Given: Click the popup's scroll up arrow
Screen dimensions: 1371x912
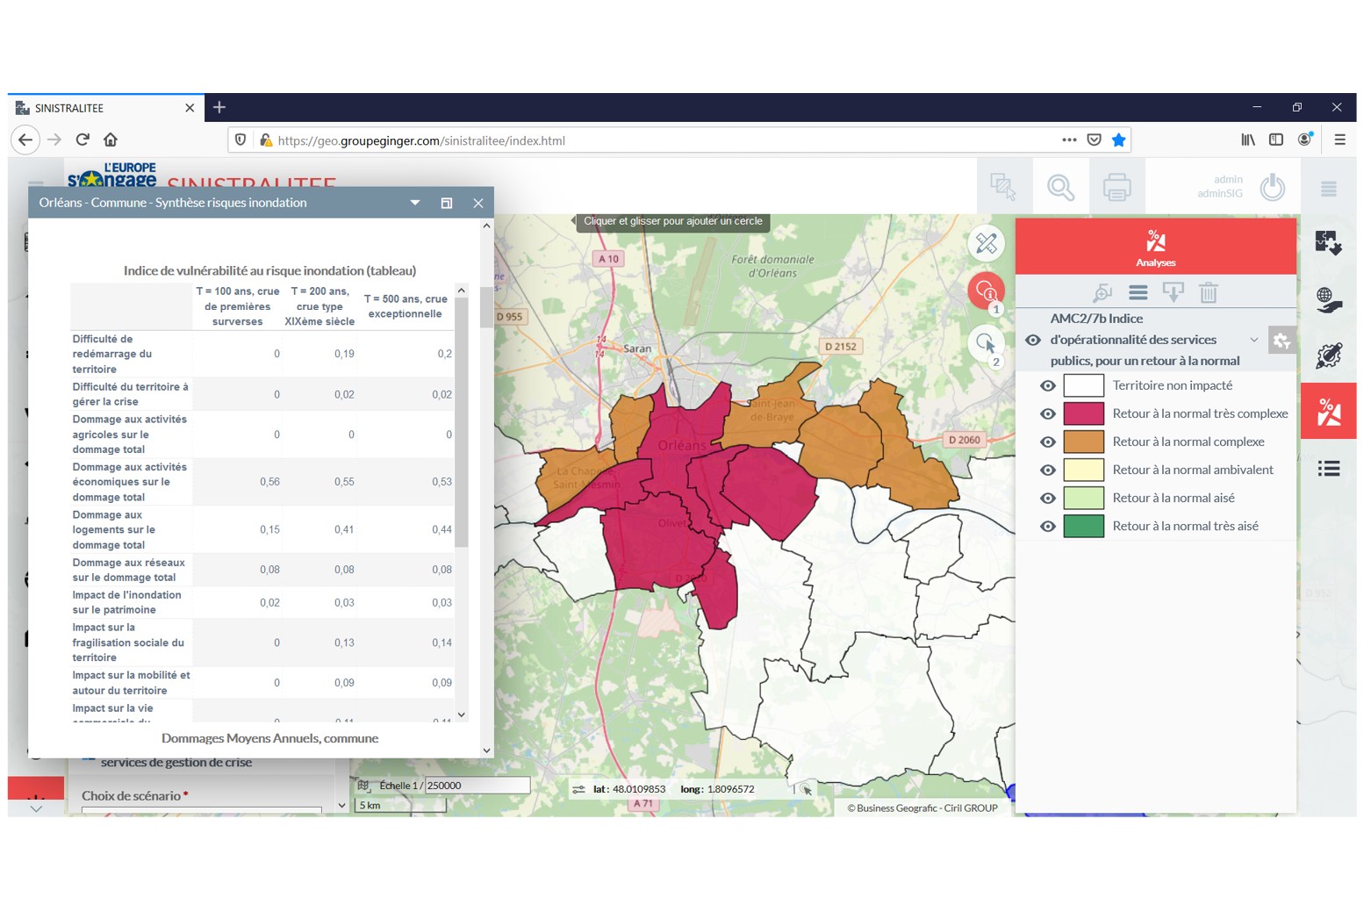Looking at the screenshot, I should (486, 226).
